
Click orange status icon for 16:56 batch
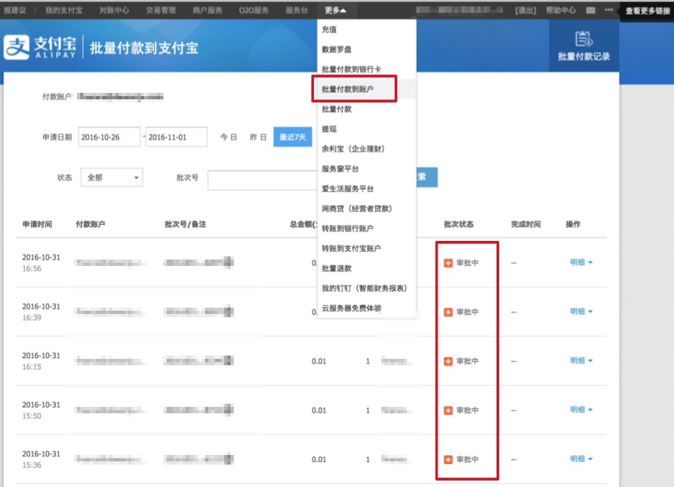(x=448, y=263)
